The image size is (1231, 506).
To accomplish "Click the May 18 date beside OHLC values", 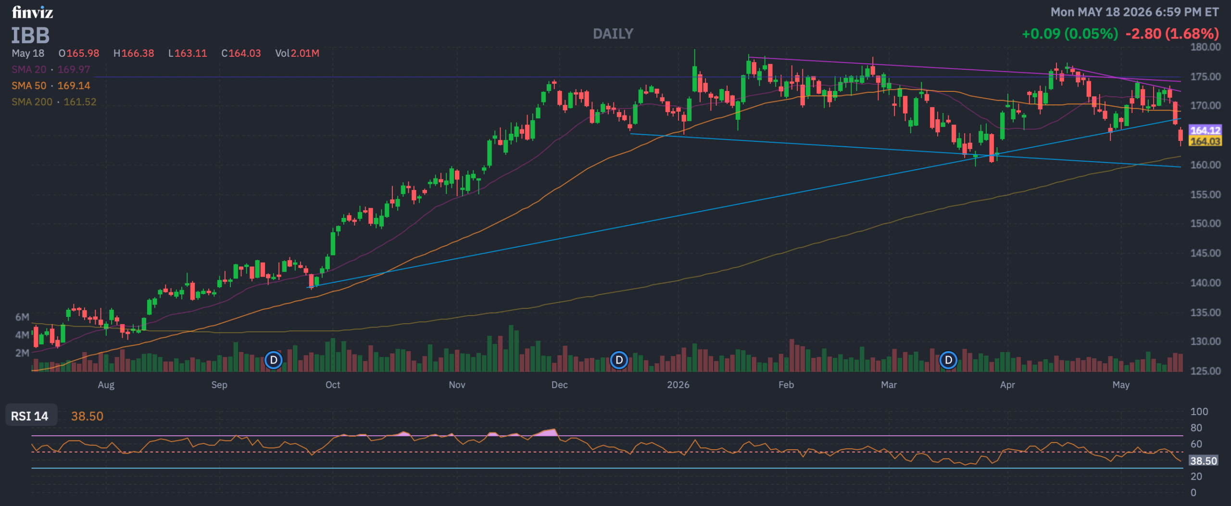I will [x=28, y=53].
